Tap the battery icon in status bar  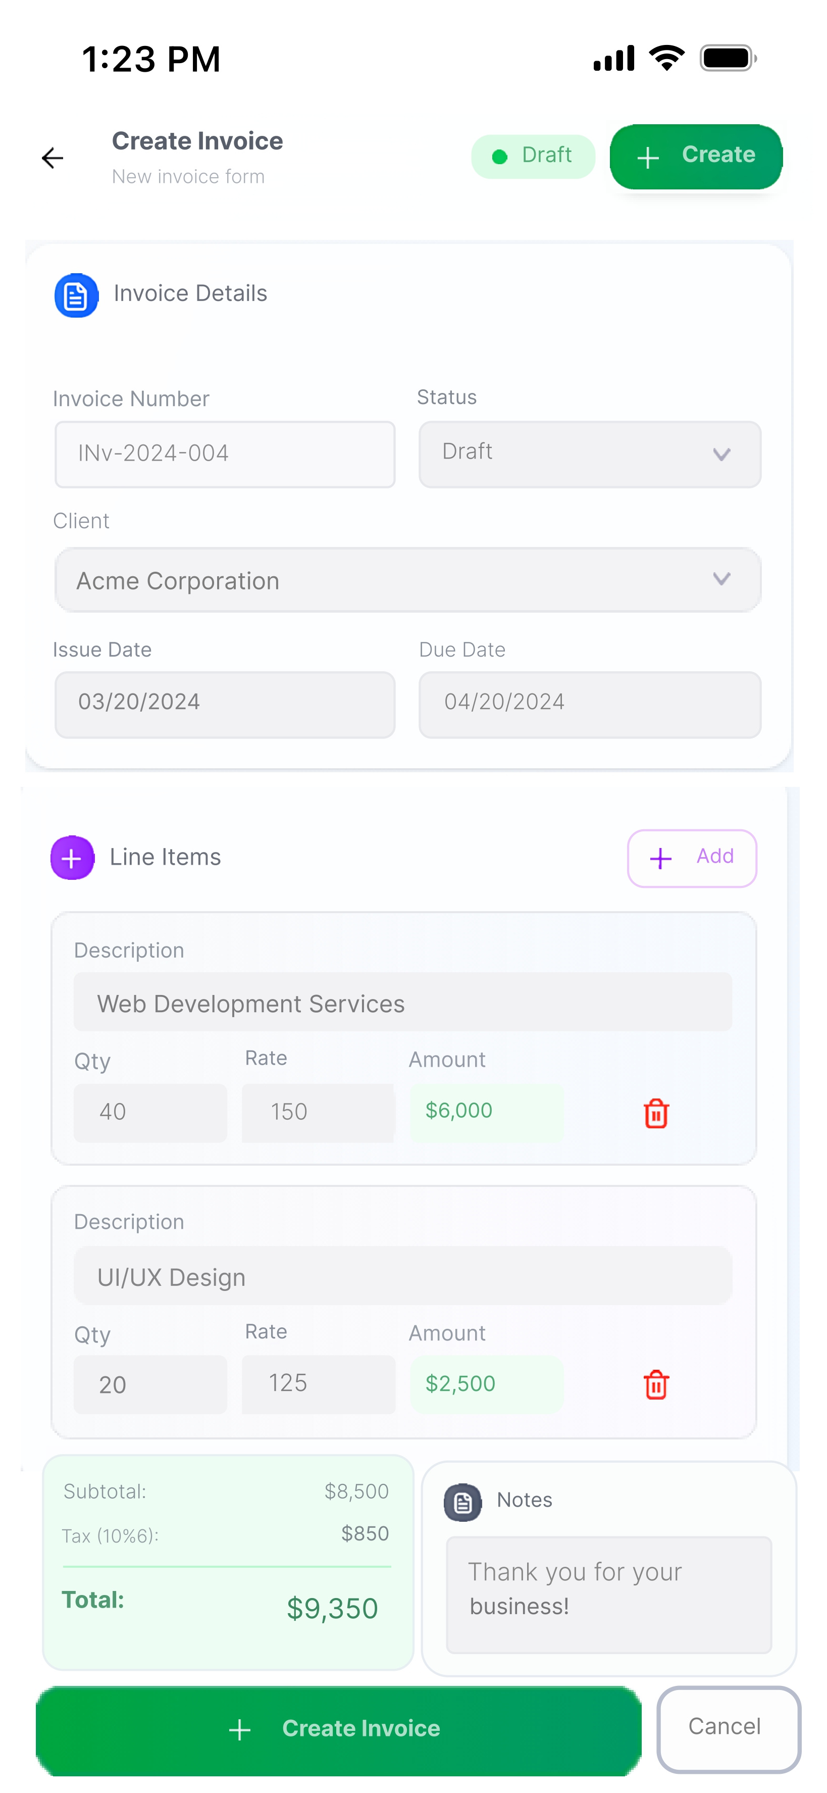click(x=728, y=59)
